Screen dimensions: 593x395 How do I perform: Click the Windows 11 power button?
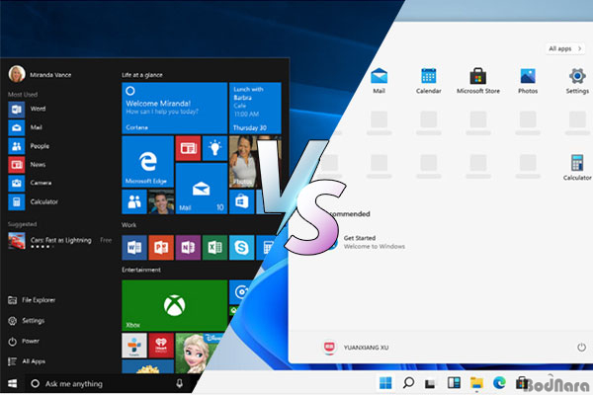[581, 347]
